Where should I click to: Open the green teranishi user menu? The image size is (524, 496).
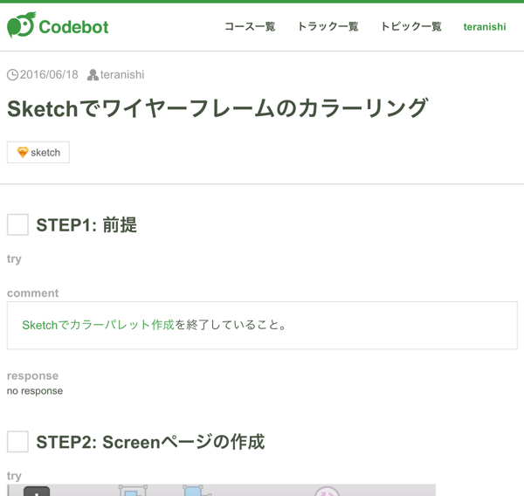point(484,27)
